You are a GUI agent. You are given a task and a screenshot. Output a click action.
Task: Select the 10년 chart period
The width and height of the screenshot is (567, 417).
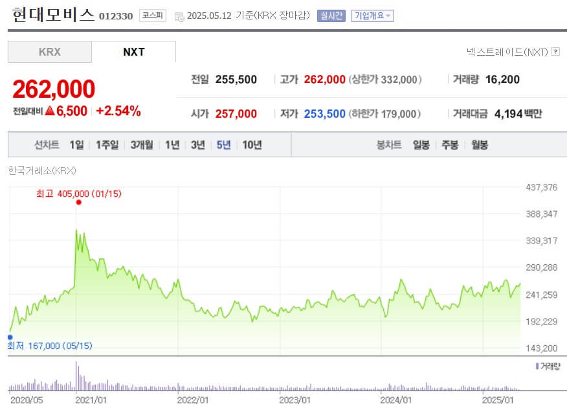coord(252,145)
